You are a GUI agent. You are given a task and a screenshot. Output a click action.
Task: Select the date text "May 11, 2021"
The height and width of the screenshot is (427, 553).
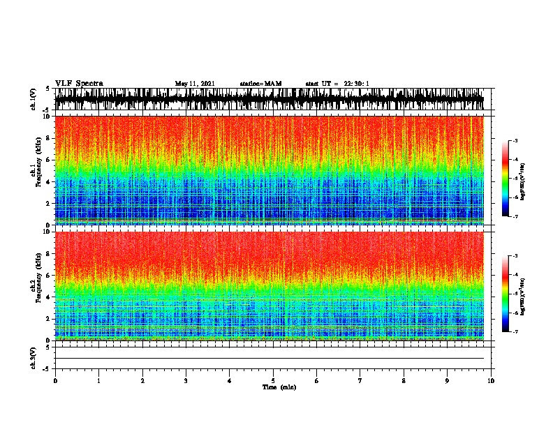[195, 84]
